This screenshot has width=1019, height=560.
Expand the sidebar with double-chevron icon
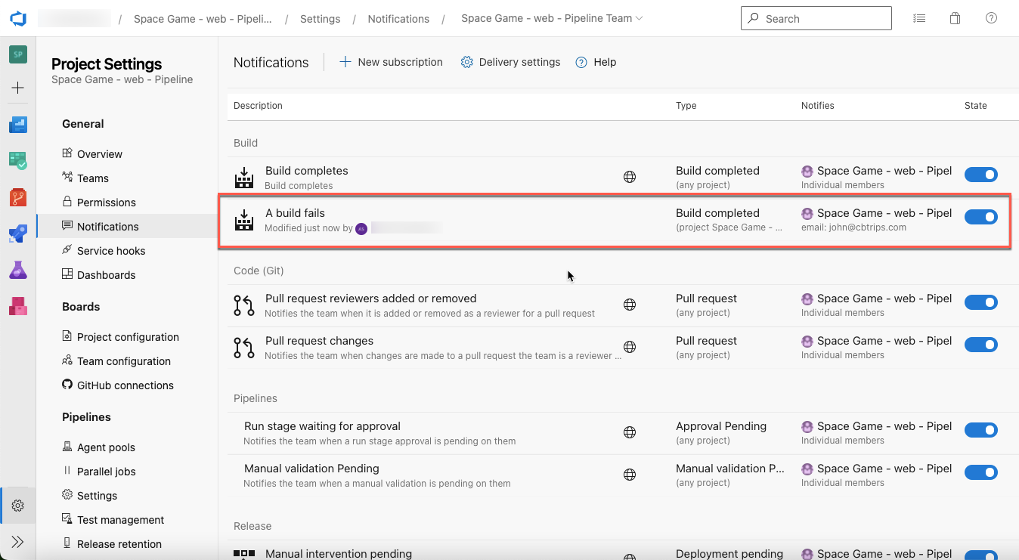point(18,542)
